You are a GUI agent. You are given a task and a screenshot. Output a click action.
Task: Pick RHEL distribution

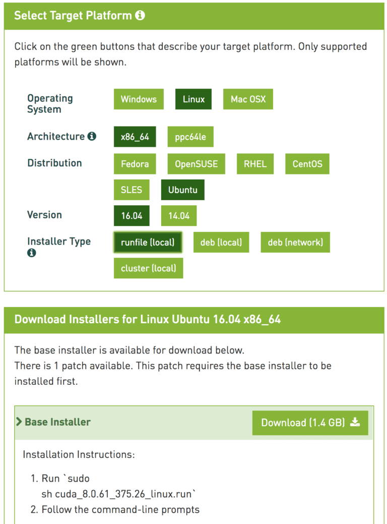click(x=255, y=164)
